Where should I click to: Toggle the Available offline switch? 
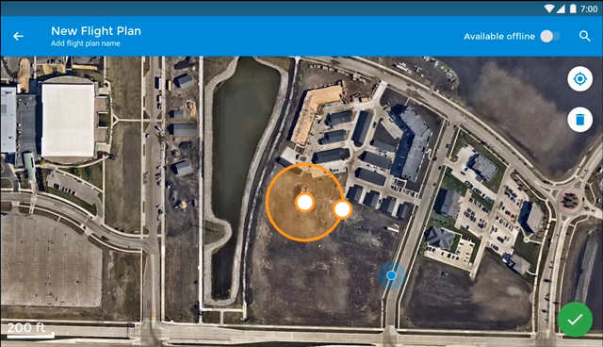[x=550, y=37]
